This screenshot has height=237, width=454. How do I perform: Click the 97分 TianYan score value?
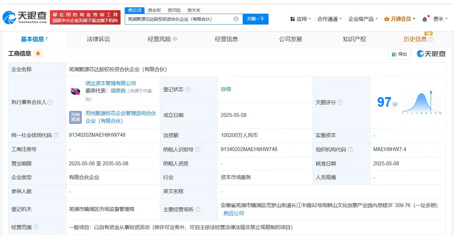pyautogui.click(x=387, y=103)
